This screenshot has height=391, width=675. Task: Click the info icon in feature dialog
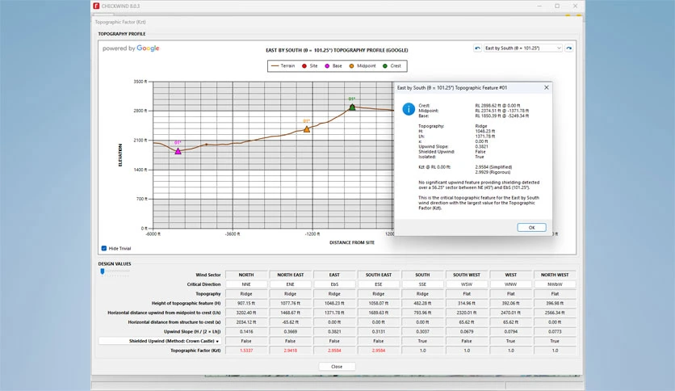click(408, 109)
